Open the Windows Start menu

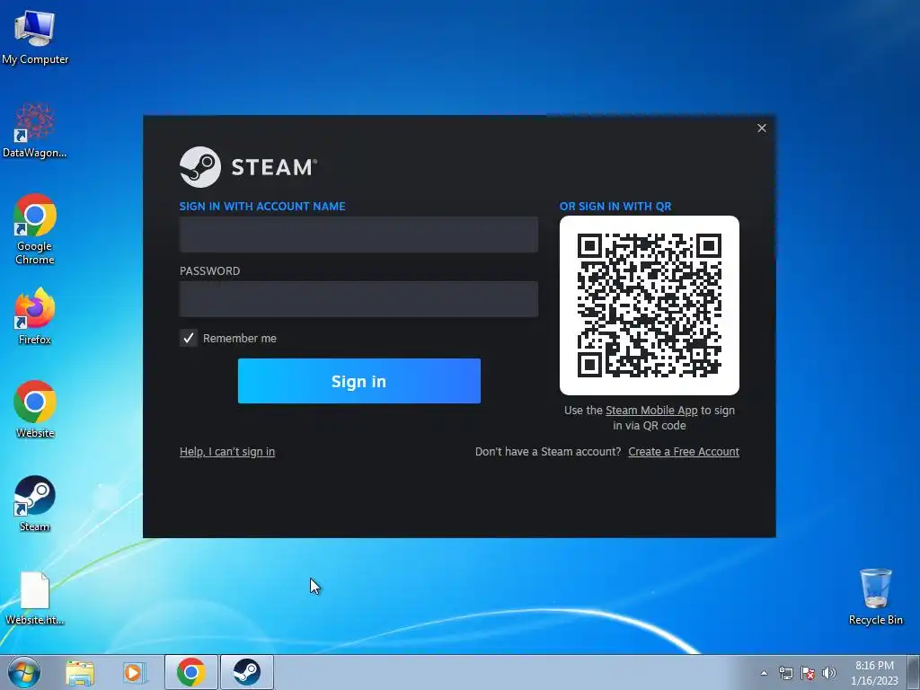[x=24, y=672]
